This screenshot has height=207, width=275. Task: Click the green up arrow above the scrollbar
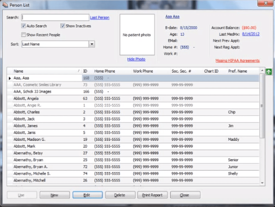pos(268,72)
